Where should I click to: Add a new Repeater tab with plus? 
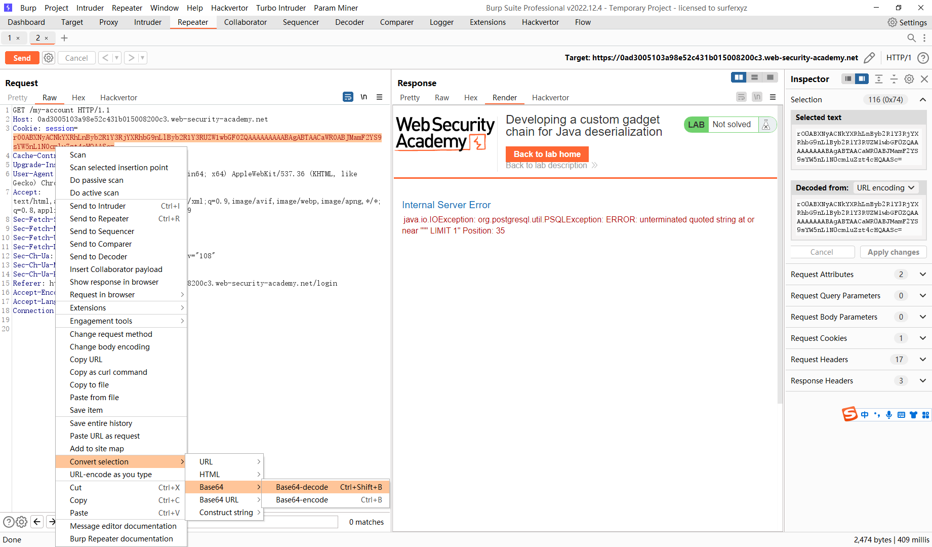64,38
